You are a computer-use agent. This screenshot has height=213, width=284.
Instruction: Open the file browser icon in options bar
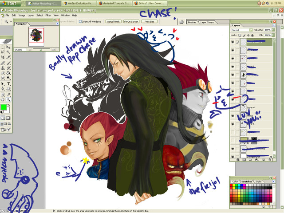[x=181, y=22]
